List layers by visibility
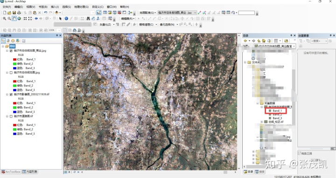Screen dimensions: 336x178 pos(13,41)
